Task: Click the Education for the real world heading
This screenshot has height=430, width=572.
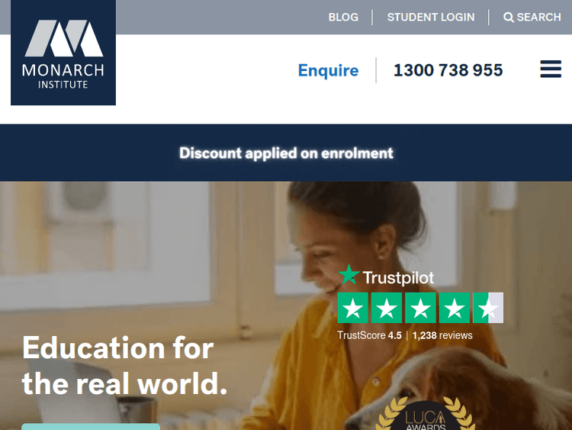Action: (x=125, y=366)
